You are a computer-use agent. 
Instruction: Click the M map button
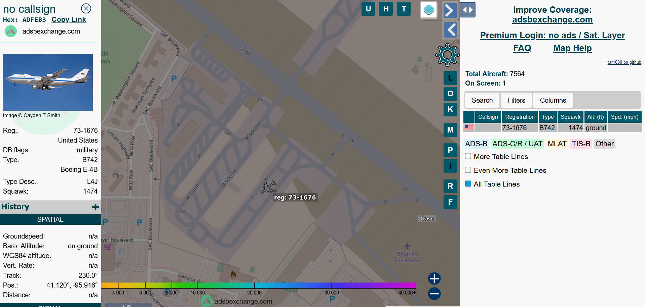point(450,130)
